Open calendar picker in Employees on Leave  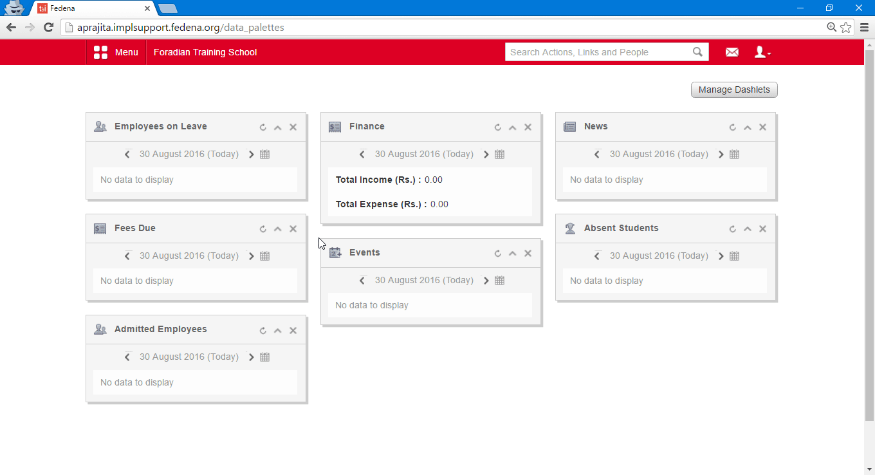pyautogui.click(x=264, y=154)
